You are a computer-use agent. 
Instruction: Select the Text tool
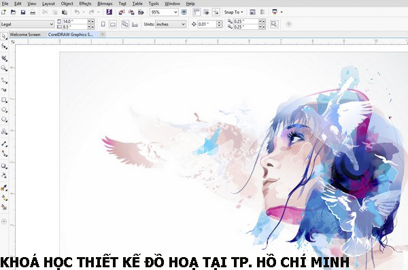(4, 132)
